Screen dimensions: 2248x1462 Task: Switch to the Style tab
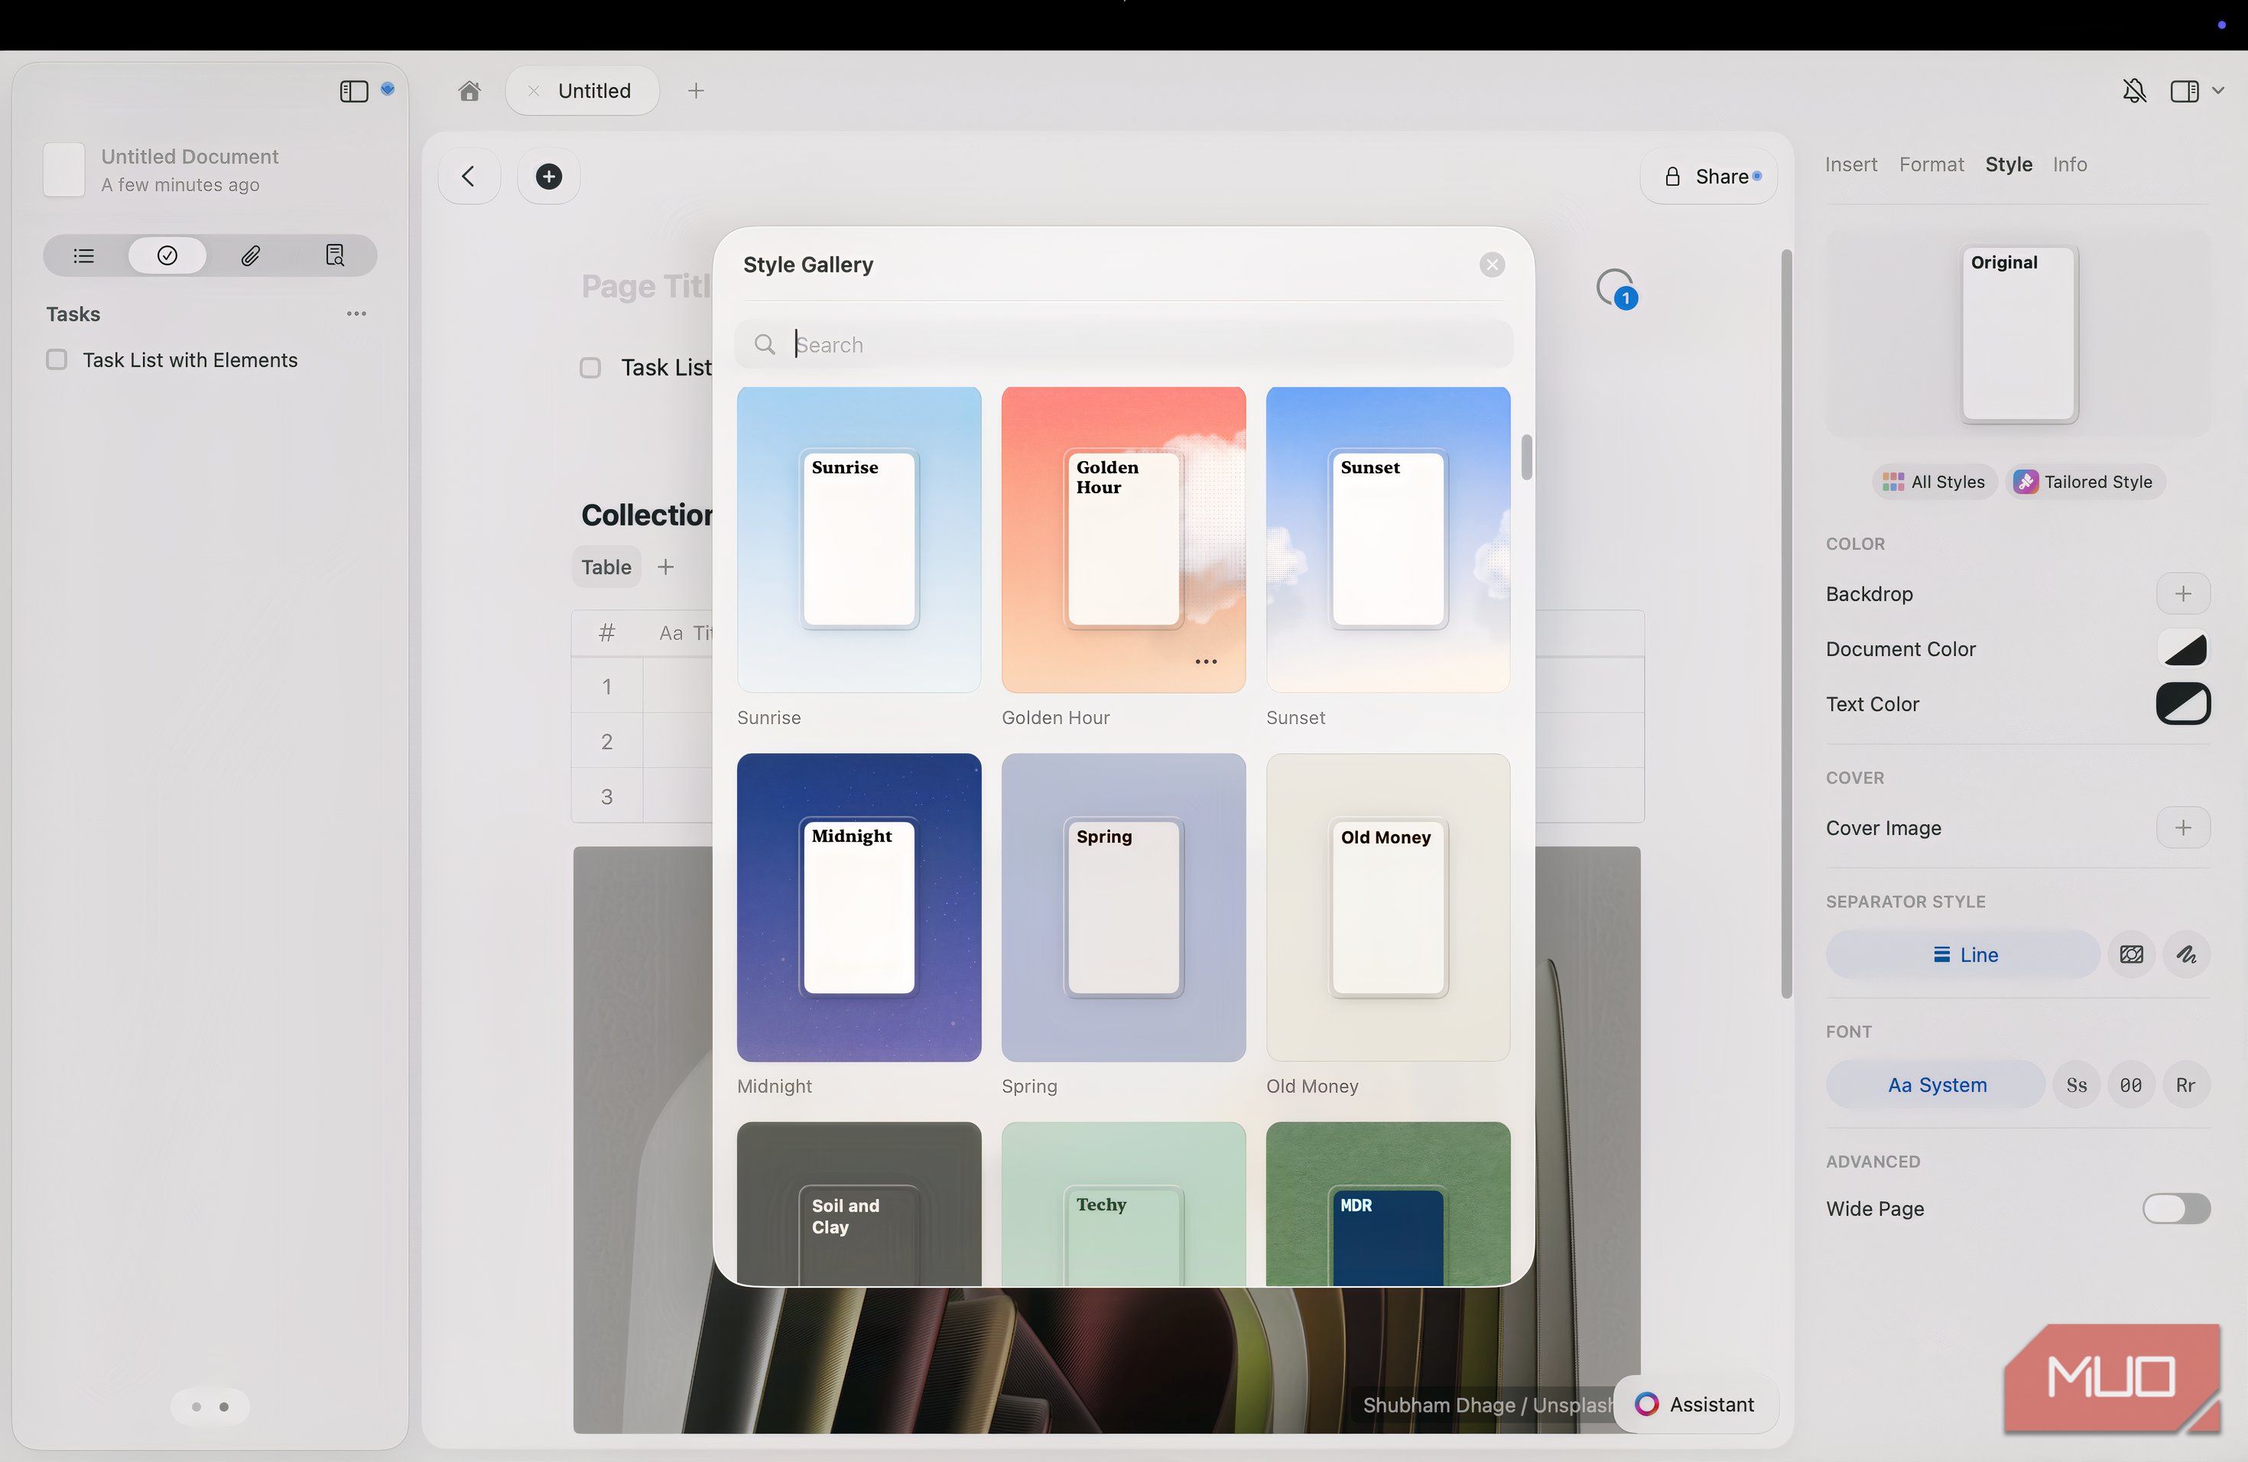(x=2008, y=164)
